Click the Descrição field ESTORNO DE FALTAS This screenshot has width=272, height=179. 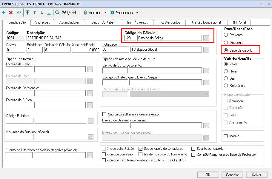(x=74, y=38)
